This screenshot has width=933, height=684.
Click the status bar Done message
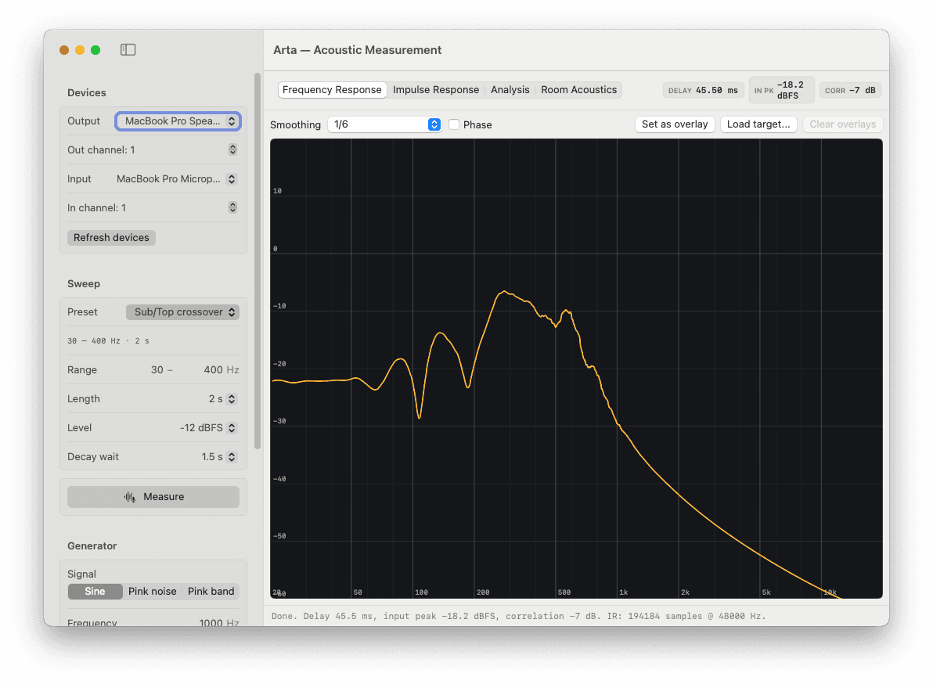[518, 616]
